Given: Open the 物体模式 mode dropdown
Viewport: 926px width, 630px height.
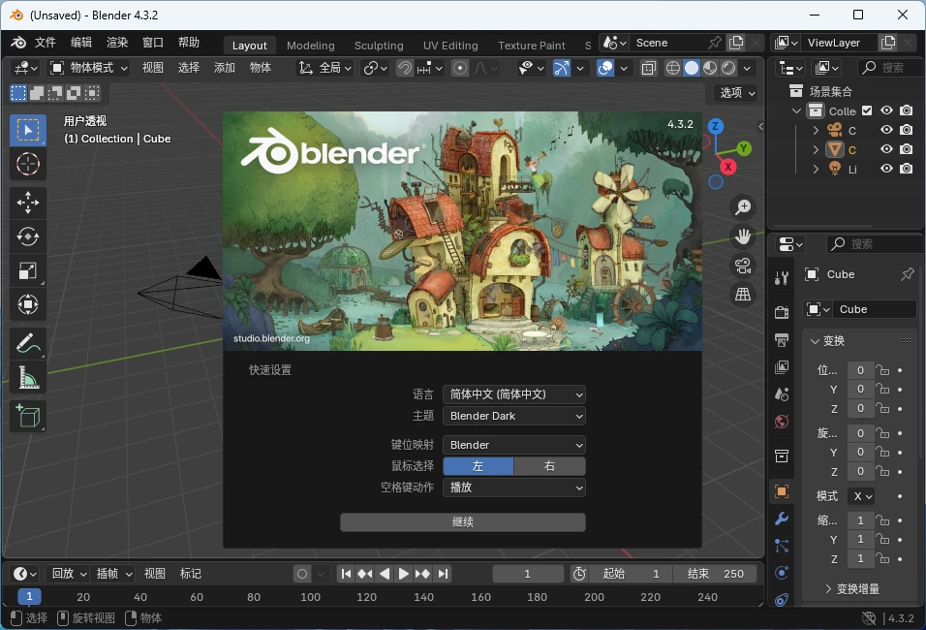Looking at the screenshot, I should tap(88, 68).
